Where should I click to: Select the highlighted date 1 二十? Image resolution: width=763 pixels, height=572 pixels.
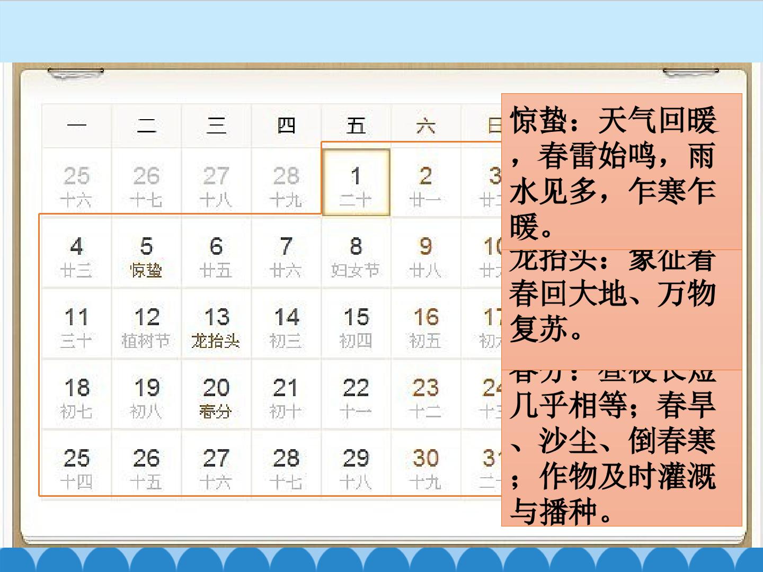(x=356, y=182)
